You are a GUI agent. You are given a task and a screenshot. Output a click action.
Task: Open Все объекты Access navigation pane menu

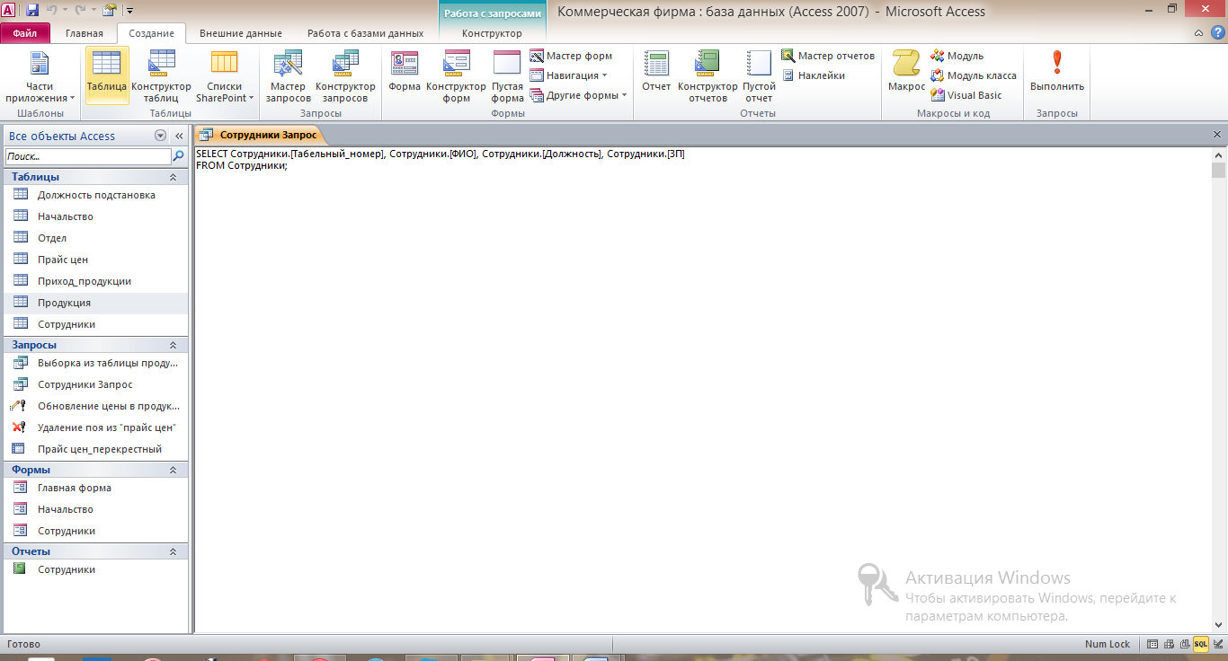160,136
